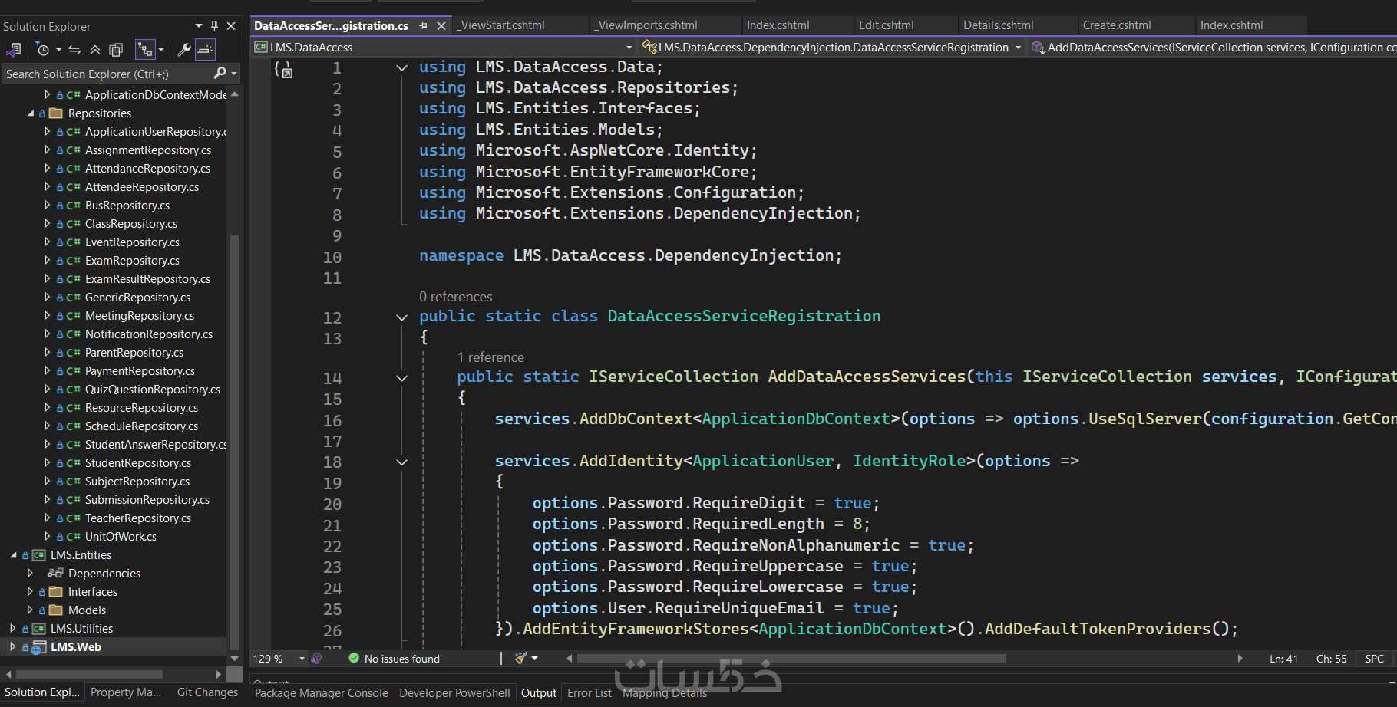Close the DataAccessServiceRegistration.cs tab

point(441,25)
